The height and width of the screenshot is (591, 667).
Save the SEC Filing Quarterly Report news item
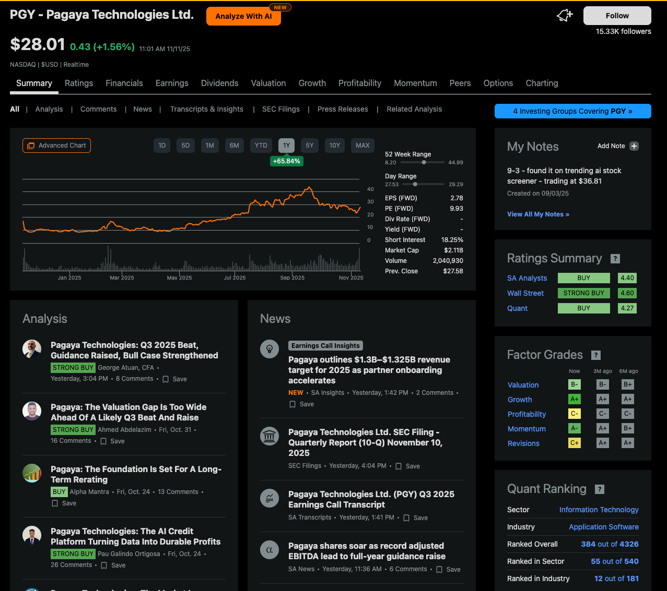click(407, 466)
